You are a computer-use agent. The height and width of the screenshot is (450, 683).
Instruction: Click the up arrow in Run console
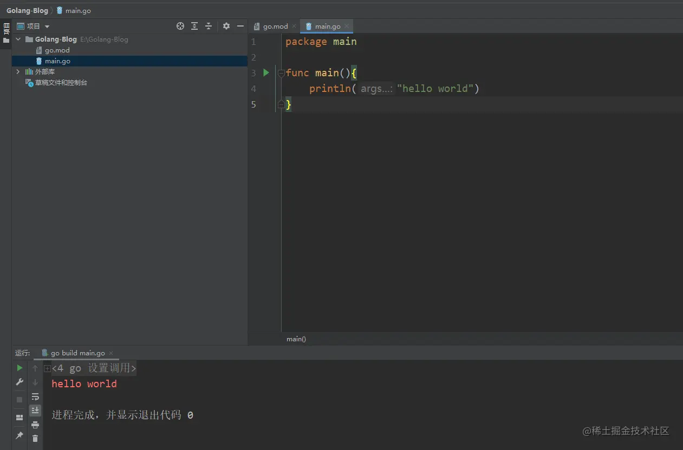(35, 368)
